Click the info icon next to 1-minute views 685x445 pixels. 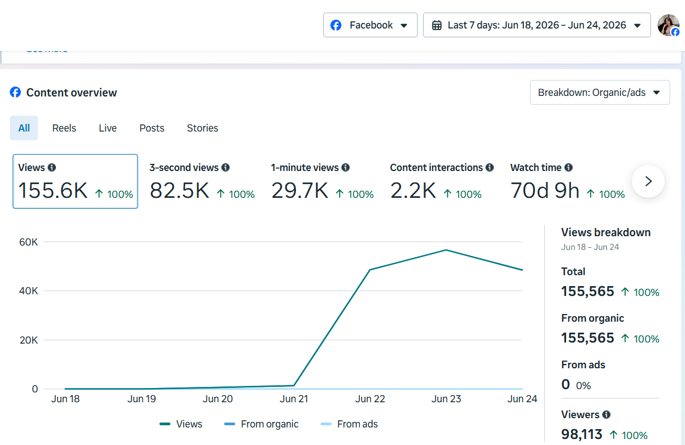pyautogui.click(x=345, y=168)
